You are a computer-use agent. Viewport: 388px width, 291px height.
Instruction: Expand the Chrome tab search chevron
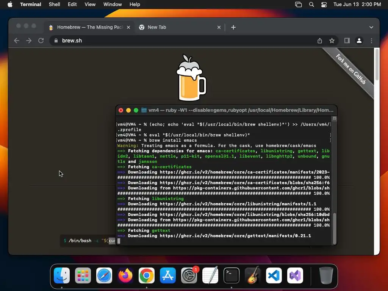(x=371, y=27)
